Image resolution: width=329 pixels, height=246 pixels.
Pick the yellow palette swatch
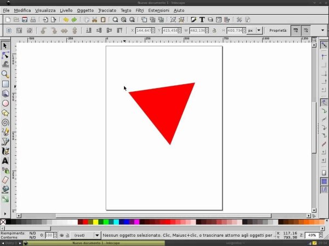pos(95,222)
